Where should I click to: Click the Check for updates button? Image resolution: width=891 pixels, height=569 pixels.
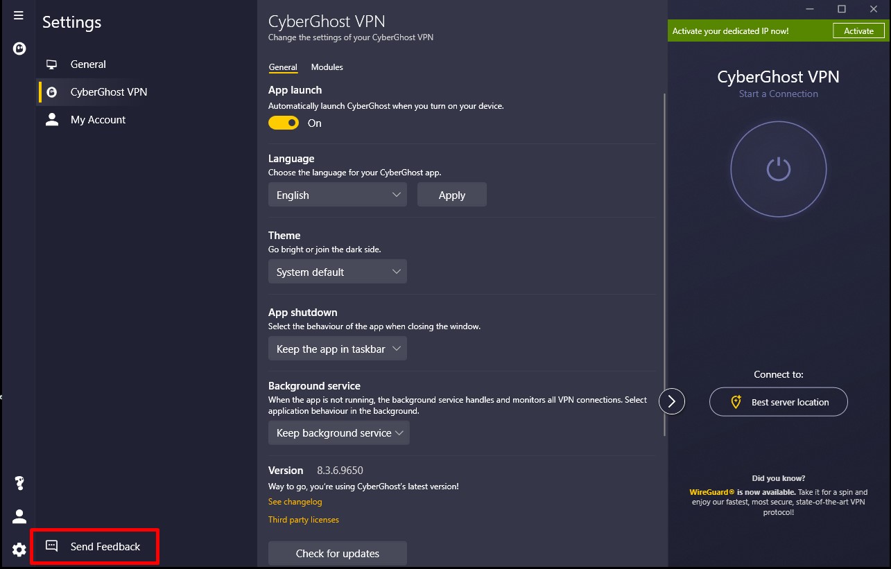click(x=338, y=553)
